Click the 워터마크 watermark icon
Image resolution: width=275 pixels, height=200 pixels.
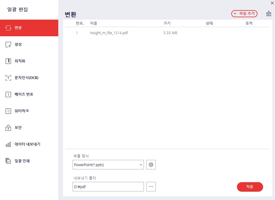click(8, 111)
